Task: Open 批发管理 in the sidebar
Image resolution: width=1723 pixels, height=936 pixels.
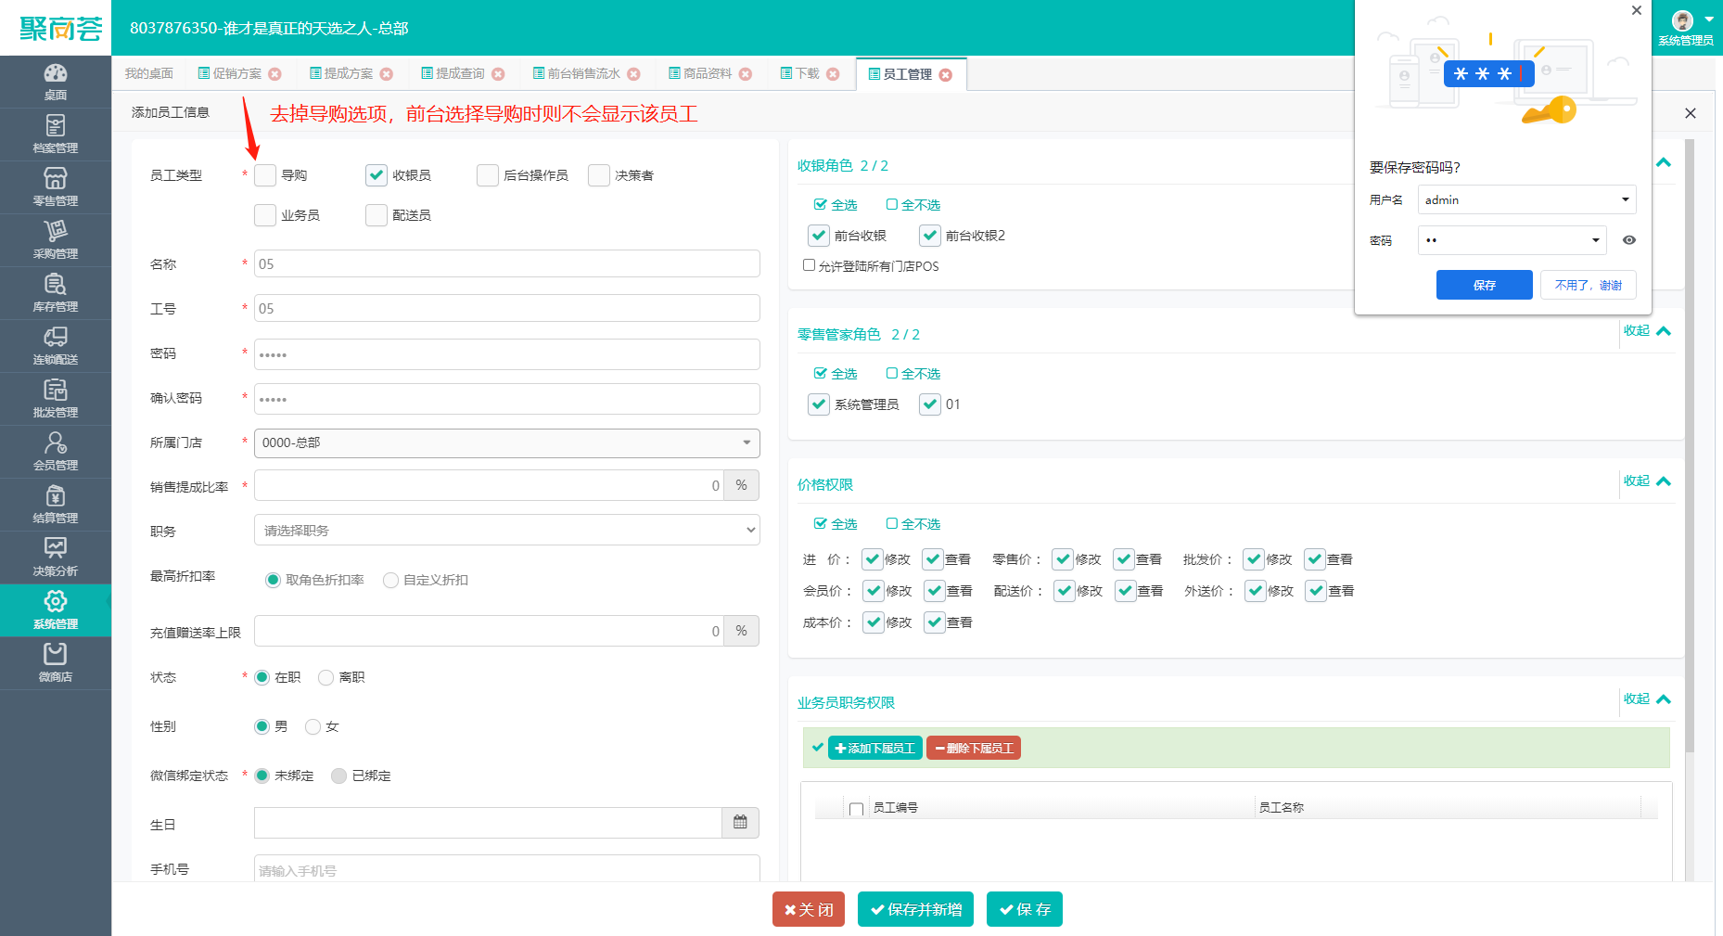Action: [x=56, y=399]
